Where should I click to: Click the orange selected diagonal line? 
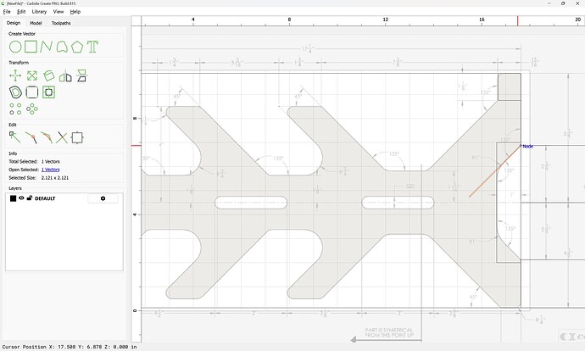point(495,171)
